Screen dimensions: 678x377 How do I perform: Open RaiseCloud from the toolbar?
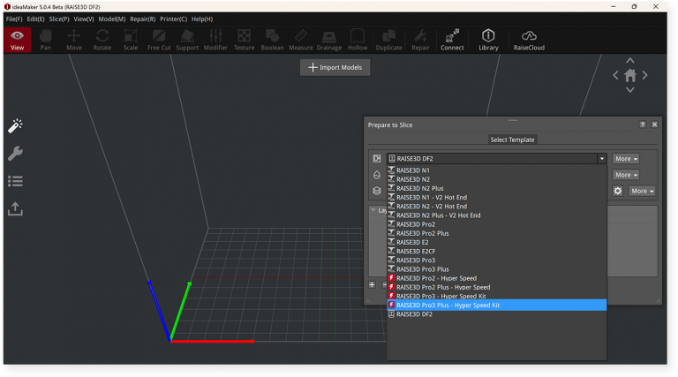tap(530, 40)
